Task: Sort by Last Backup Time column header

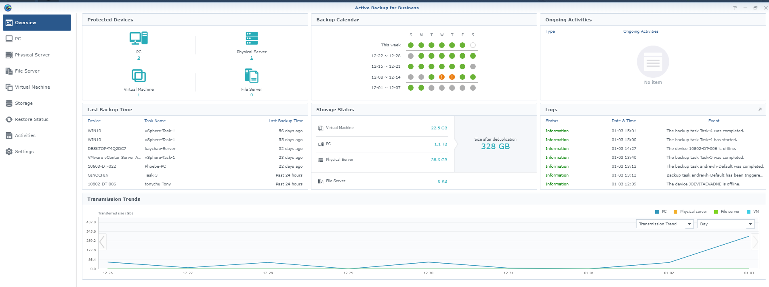Action: 286,121
